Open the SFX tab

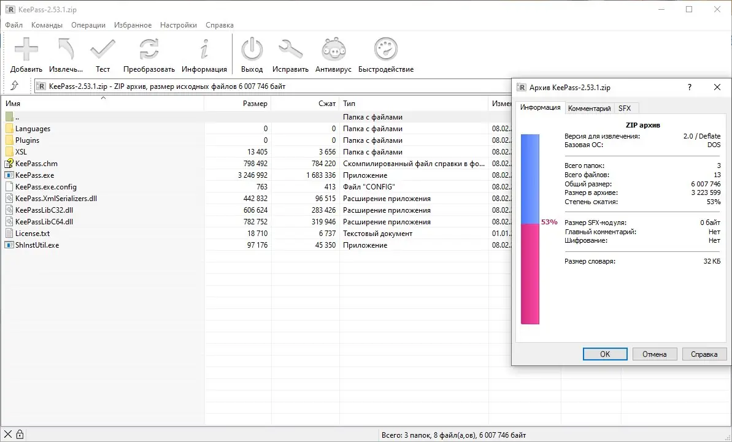tap(626, 108)
